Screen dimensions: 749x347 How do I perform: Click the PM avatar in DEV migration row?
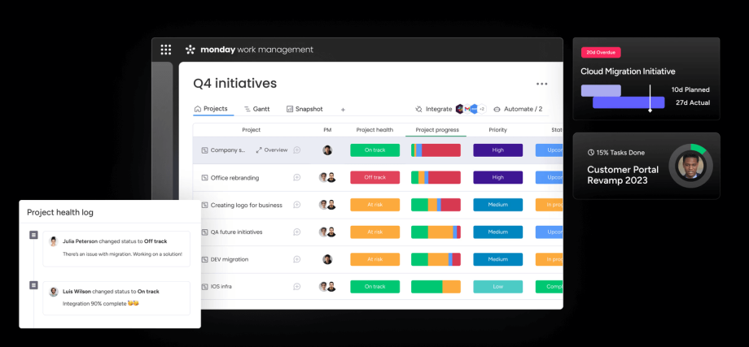(327, 260)
